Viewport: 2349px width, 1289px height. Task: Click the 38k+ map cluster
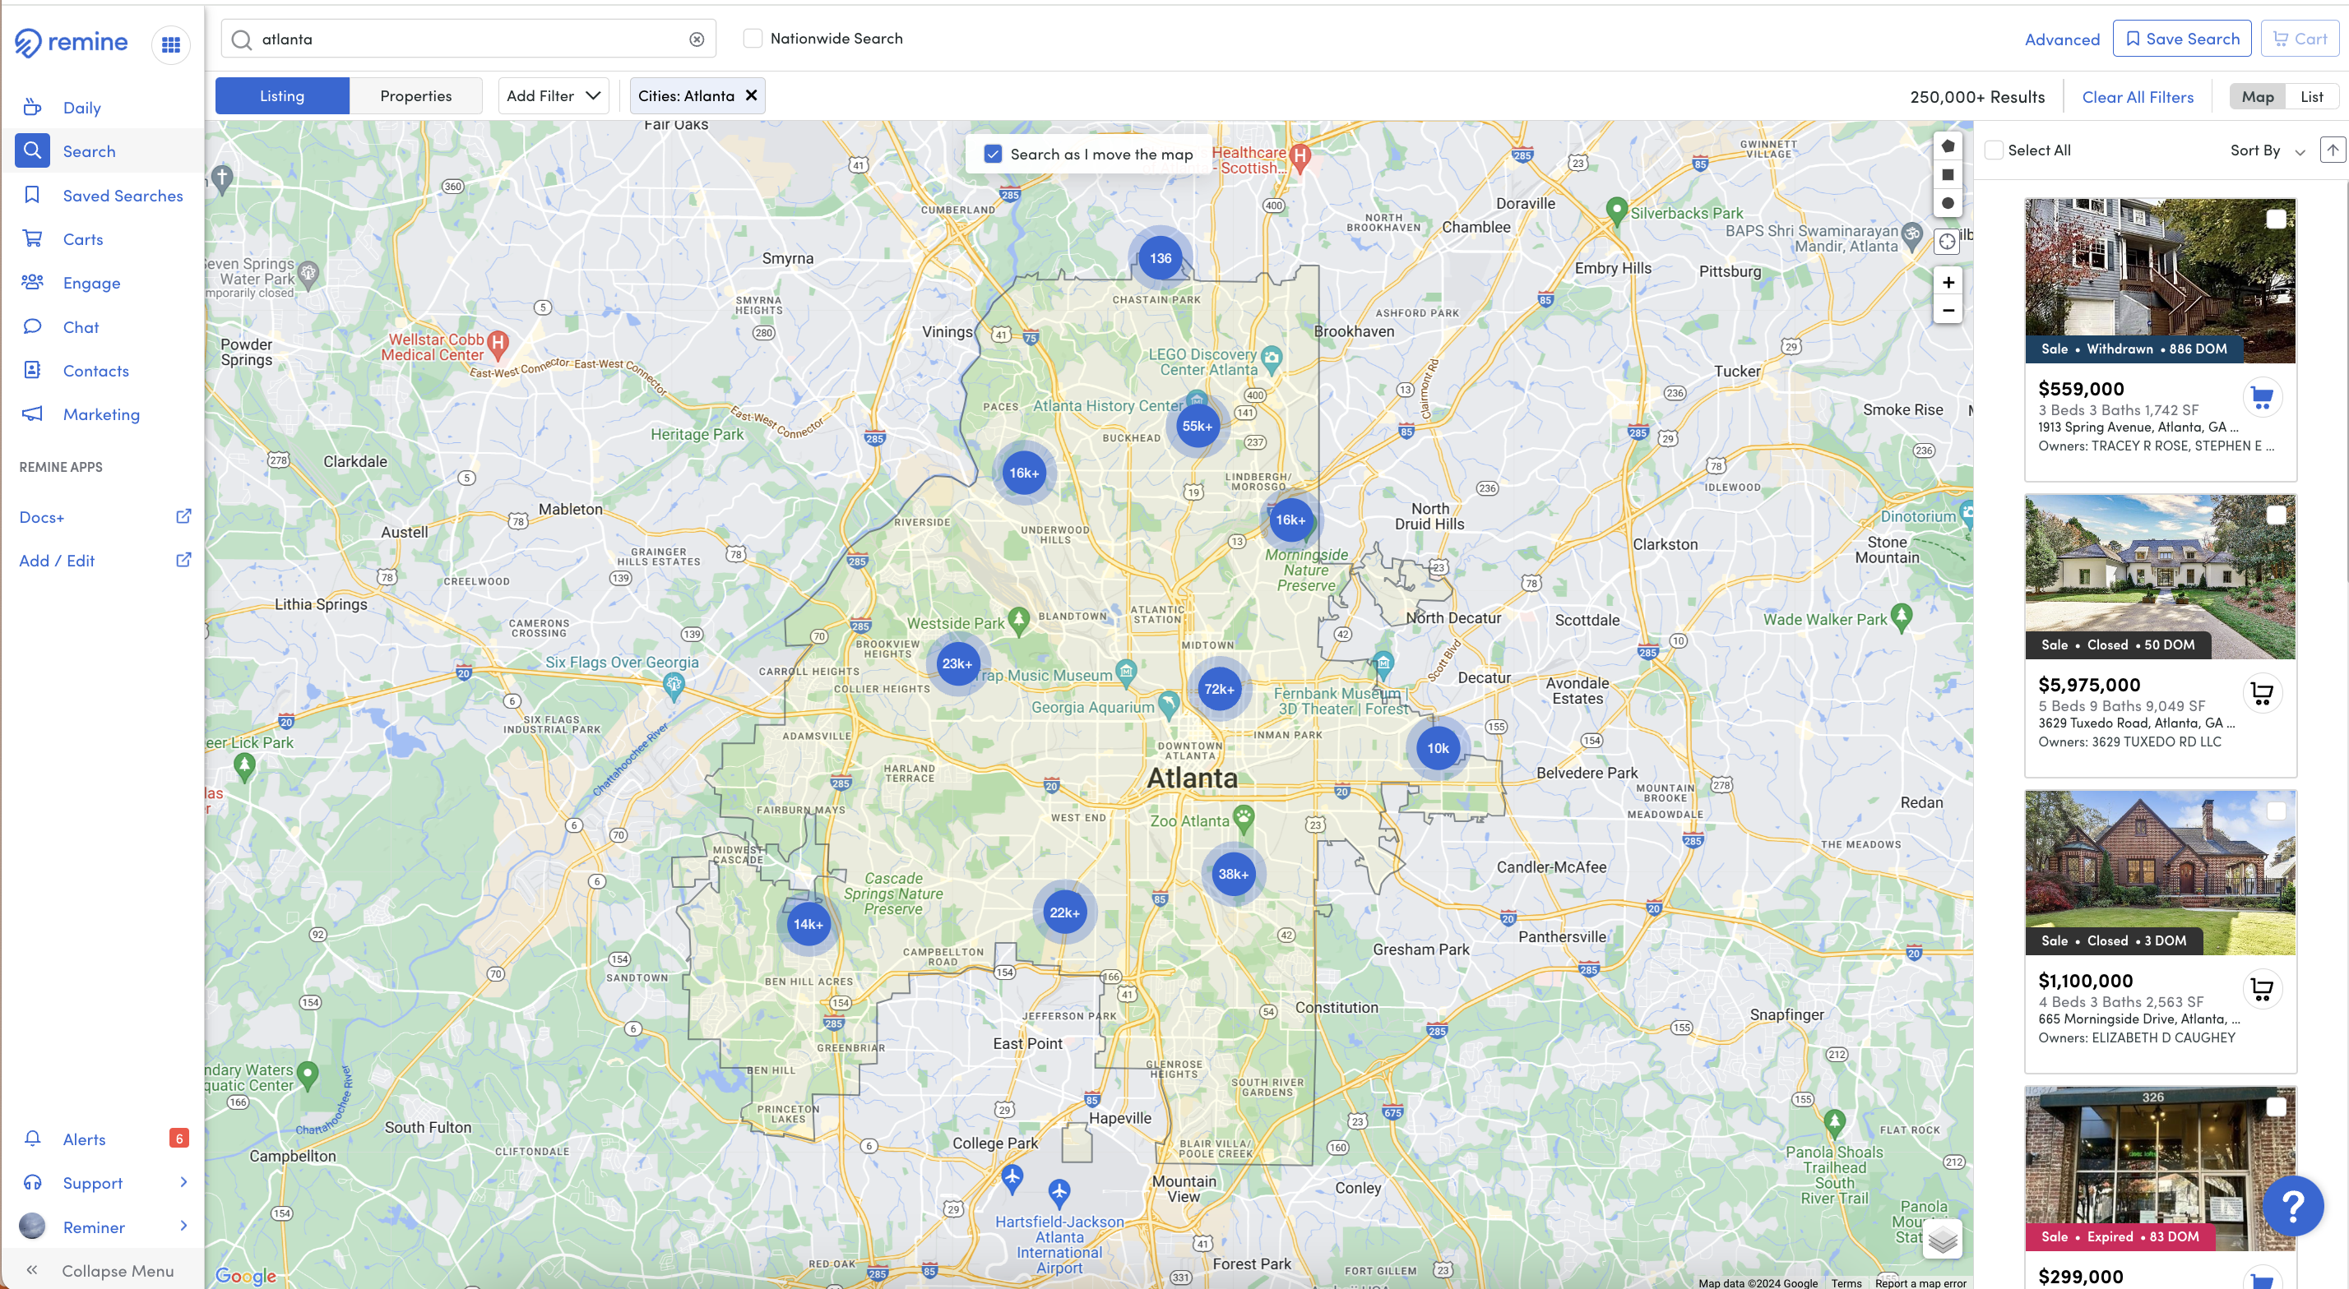coord(1233,874)
